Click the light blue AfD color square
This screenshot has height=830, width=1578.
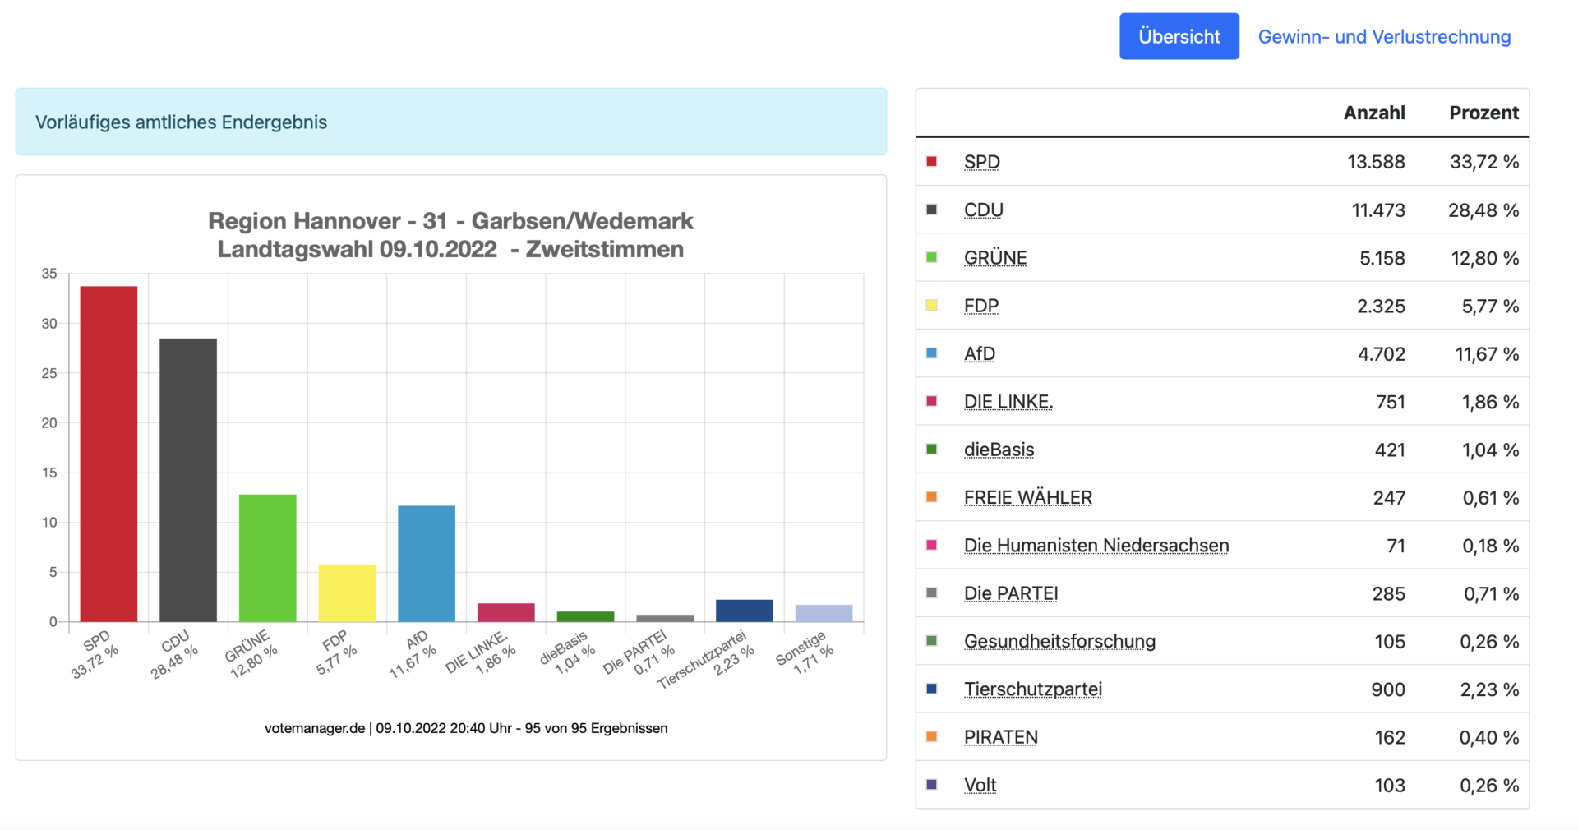tap(931, 353)
